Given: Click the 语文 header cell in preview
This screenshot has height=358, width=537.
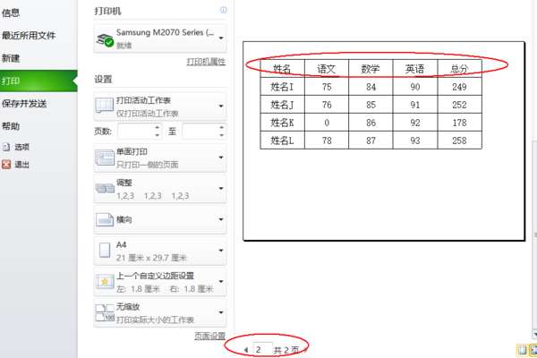Looking at the screenshot, I should 327,69.
